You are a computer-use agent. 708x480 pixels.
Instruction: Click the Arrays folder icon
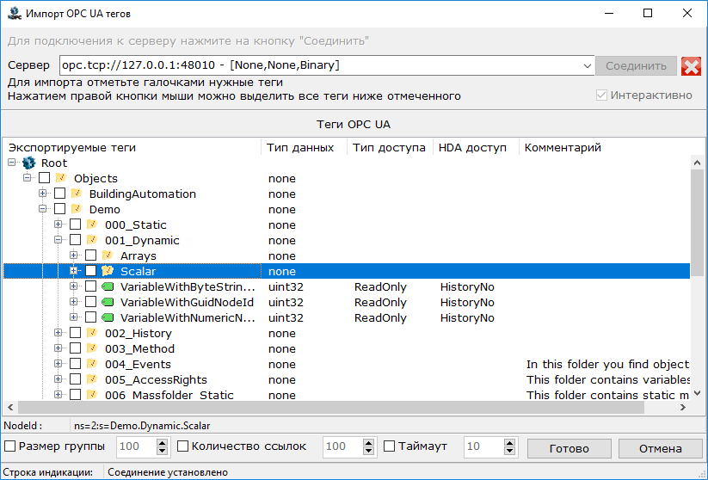[108, 255]
